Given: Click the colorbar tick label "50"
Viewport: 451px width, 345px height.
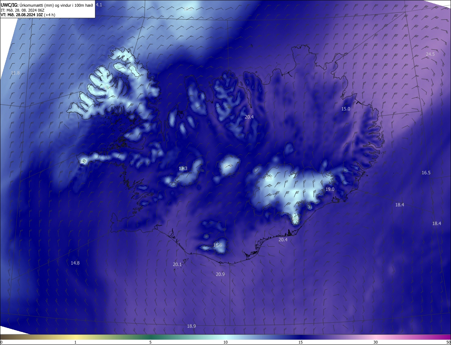Looking at the screenshot, I should pos(448,342).
